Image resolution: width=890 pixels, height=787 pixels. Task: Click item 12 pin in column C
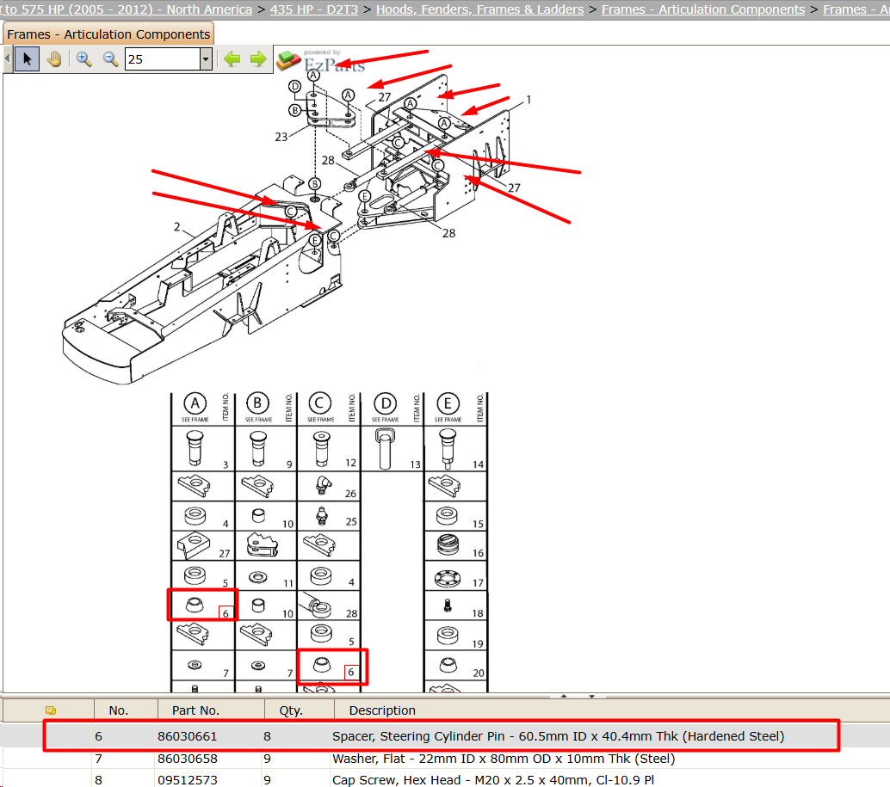coord(321,448)
